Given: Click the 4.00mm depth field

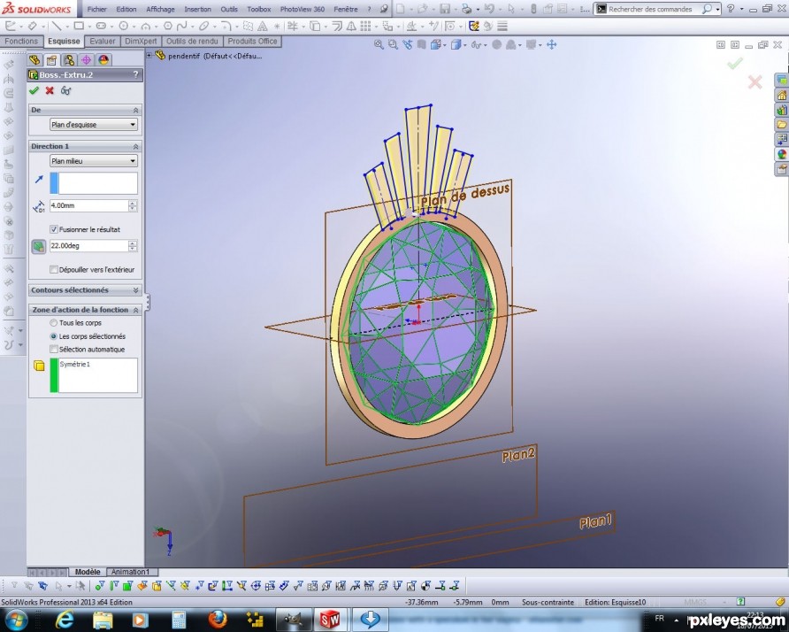Looking at the screenshot, I should [x=88, y=205].
